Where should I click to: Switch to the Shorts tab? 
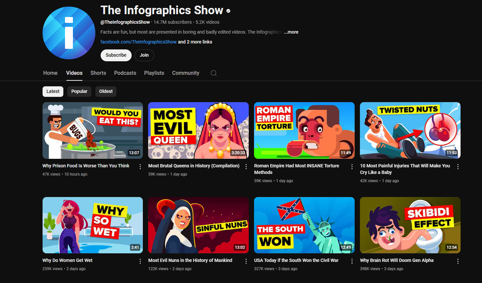[98, 73]
